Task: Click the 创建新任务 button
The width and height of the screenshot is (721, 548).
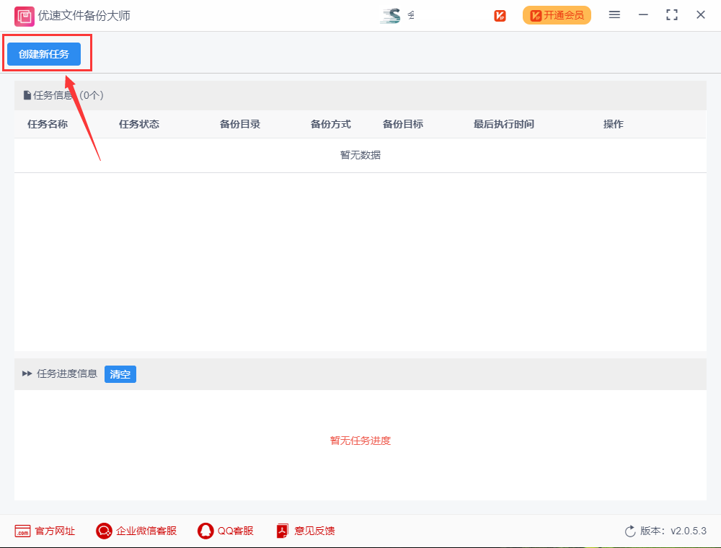Action: point(44,54)
